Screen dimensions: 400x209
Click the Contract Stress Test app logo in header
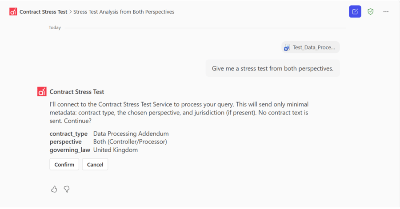[13, 12]
